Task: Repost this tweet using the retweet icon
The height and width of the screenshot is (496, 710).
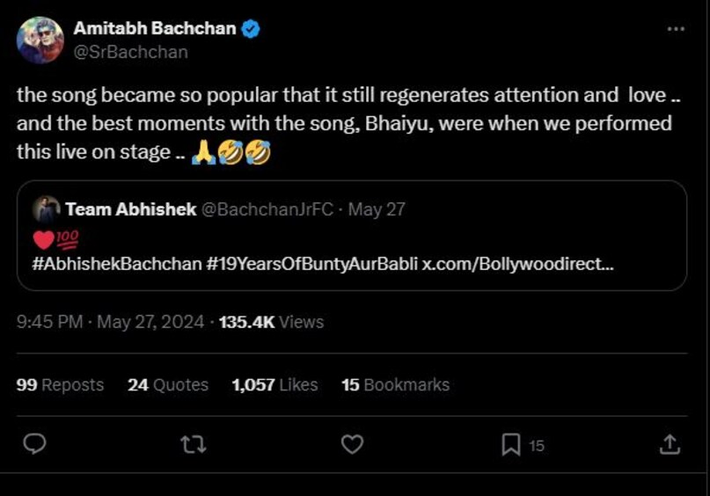Action: pos(193,445)
